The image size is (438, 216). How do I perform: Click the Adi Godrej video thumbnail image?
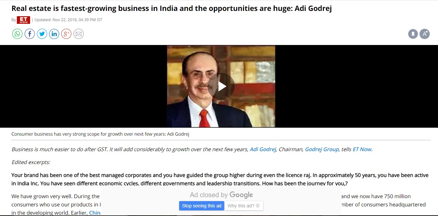point(221,86)
